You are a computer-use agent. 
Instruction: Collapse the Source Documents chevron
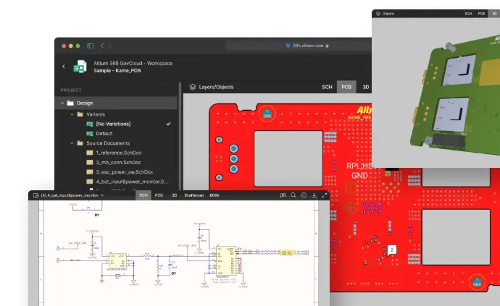(x=72, y=143)
